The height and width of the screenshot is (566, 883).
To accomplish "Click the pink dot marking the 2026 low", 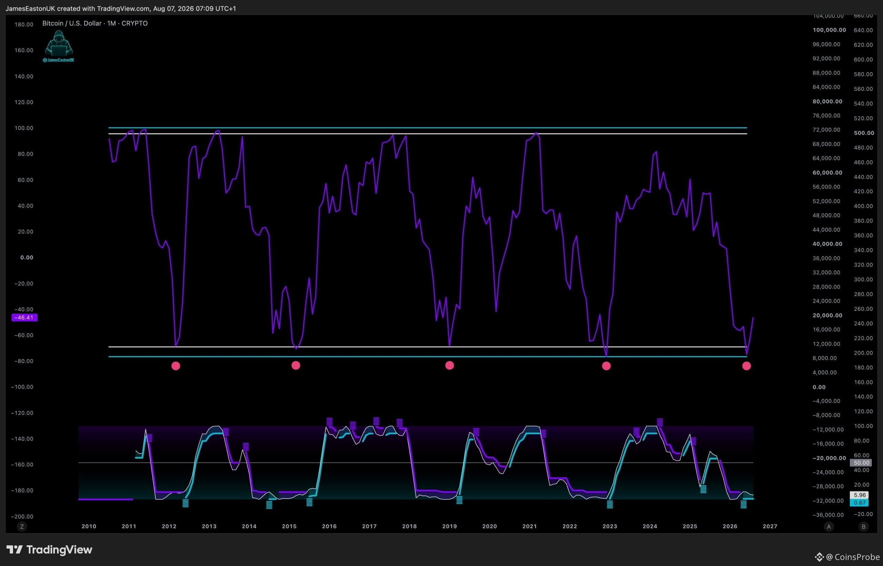I will coord(746,366).
